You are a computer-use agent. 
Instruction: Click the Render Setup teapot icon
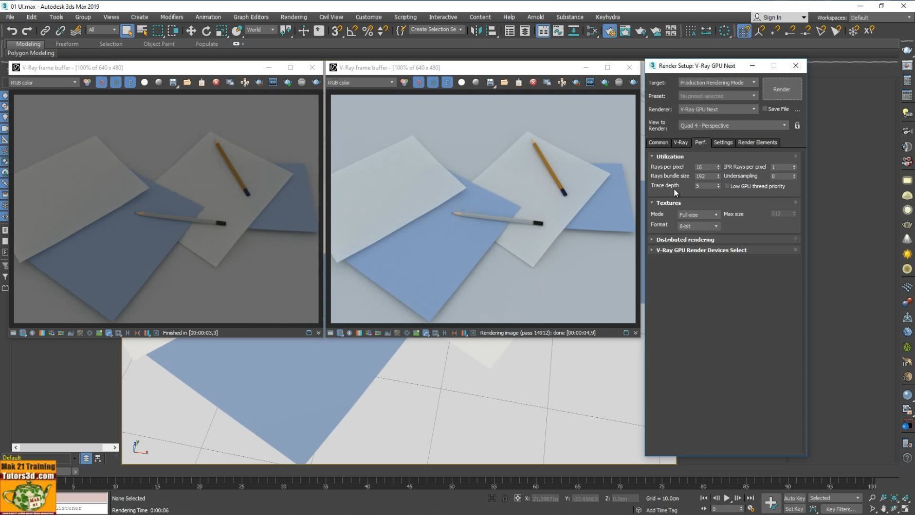click(x=610, y=31)
